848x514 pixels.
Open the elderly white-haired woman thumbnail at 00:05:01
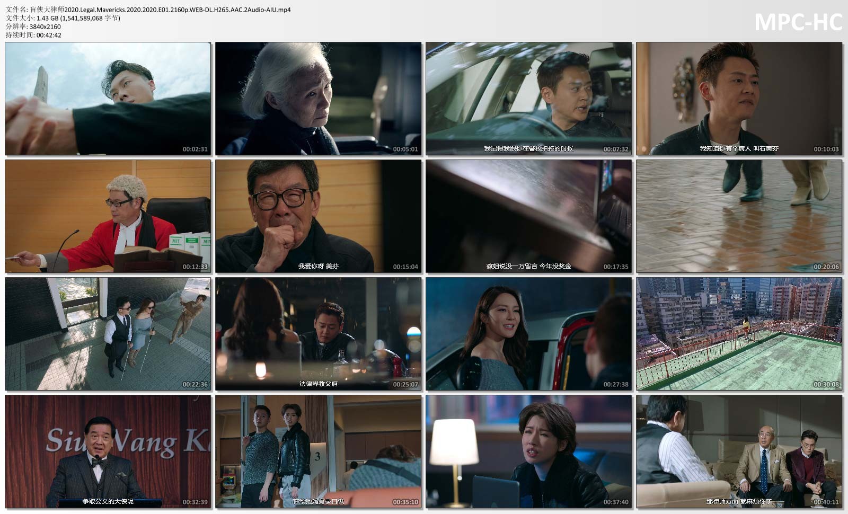click(318, 99)
